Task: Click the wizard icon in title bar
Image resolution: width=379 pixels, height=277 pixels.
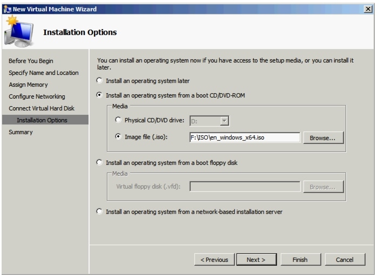Action: point(7,9)
